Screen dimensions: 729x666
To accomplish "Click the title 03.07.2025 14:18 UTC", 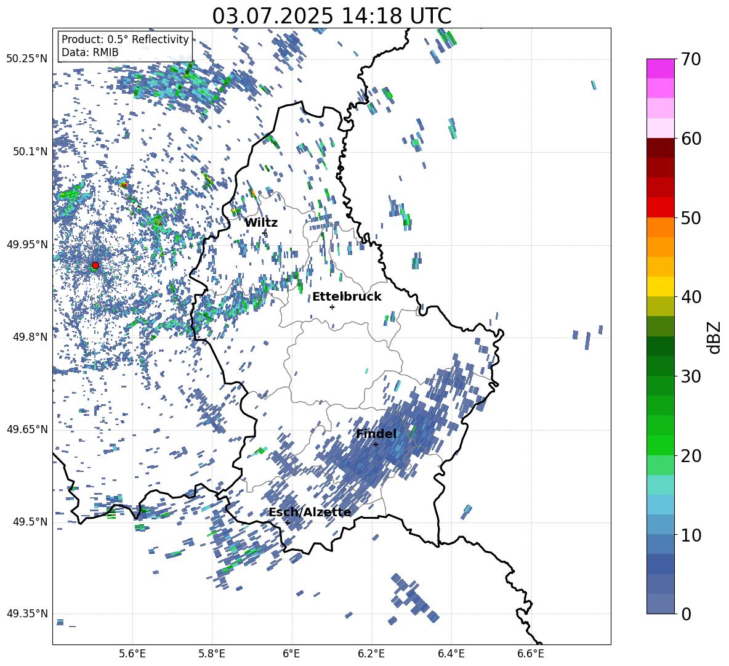I will (331, 16).
